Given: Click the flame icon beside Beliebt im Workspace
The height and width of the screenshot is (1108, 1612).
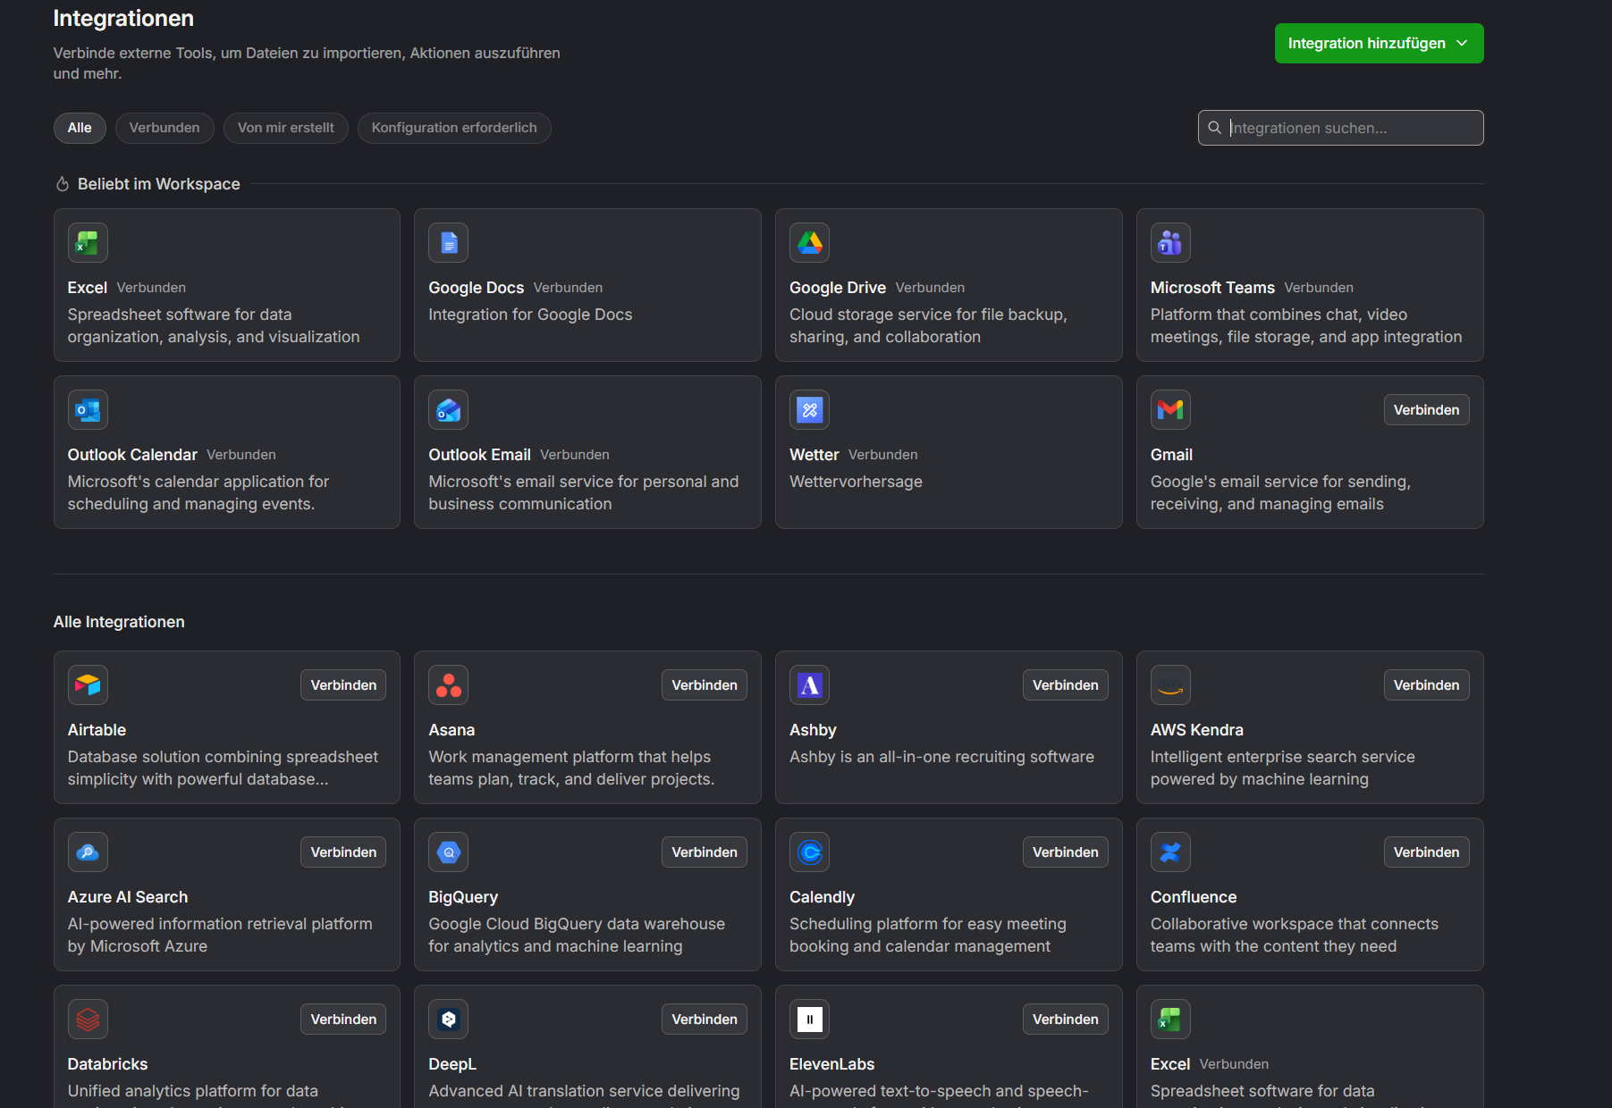Looking at the screenshot, I should [63, 184].
